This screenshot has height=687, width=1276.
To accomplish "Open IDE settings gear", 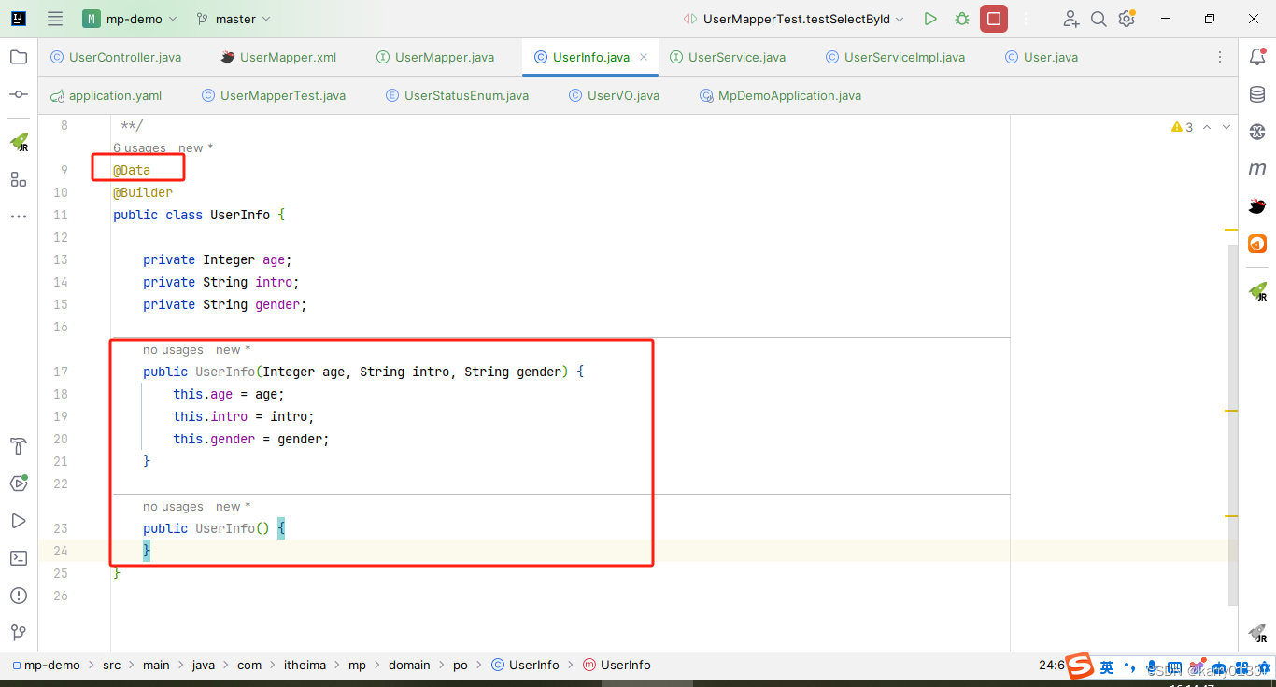I will [1127, 19].
